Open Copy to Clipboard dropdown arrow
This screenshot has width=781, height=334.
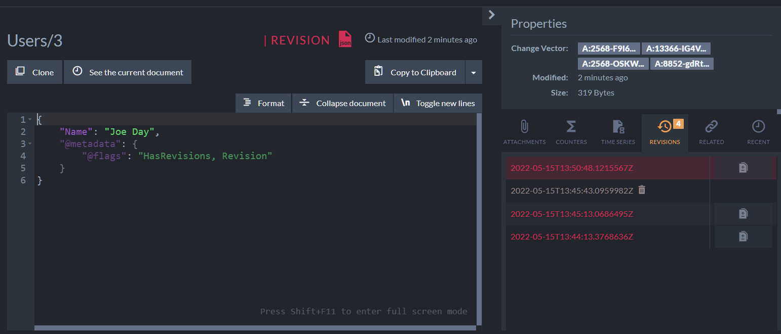[x=474, y=72]
